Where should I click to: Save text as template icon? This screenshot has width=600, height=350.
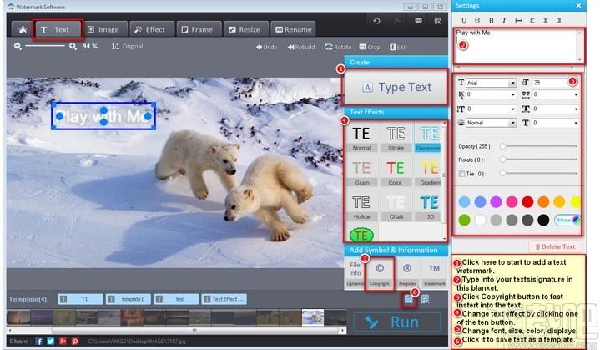408,299
